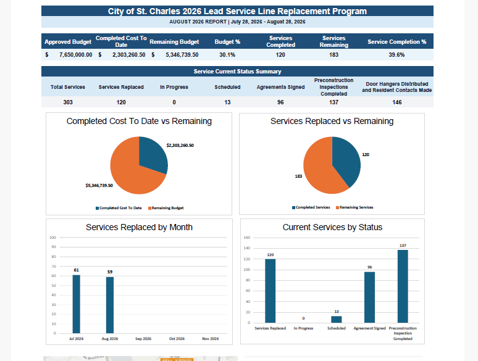The width and height of the screenshot is (478, 361).
Task: Select the Door Hangers Distributed value 146
Action: [x=397, y=102]
